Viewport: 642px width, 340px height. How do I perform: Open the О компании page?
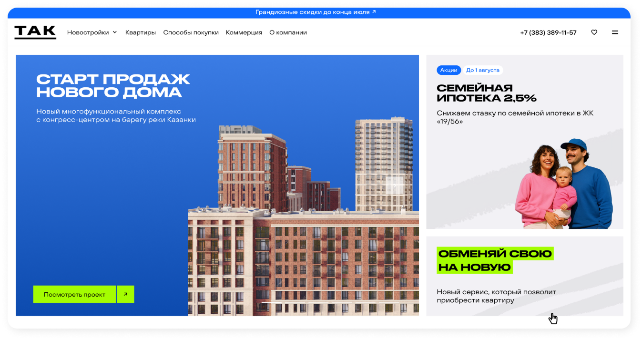click(288, 32)
